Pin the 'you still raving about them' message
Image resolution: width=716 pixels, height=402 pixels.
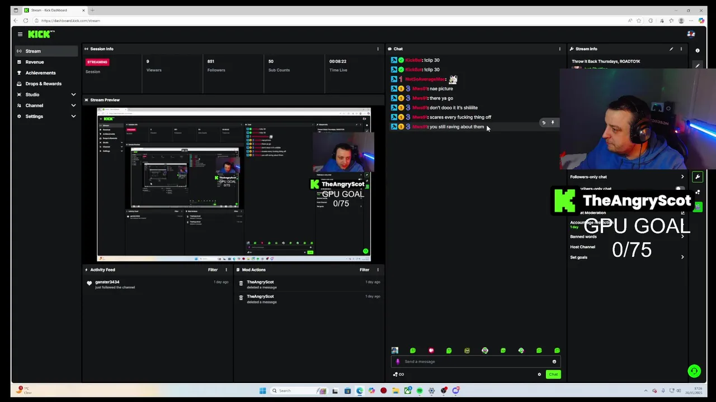click(553, 122)
